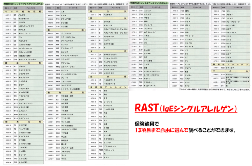The width and height of the screenshot is (252, 166).
Task: Click the E6 モルモット上皮 allergen
Action: 66,115
